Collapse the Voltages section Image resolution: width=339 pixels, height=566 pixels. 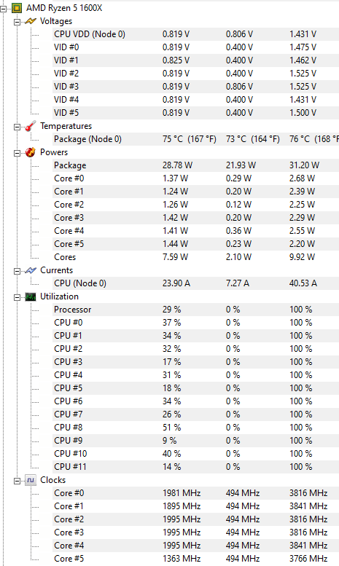(x=17, y=23)
